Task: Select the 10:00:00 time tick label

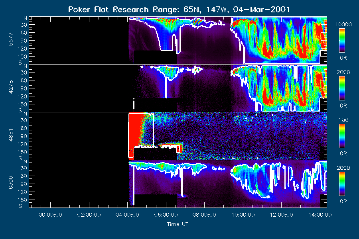Action: pos(243,215)
